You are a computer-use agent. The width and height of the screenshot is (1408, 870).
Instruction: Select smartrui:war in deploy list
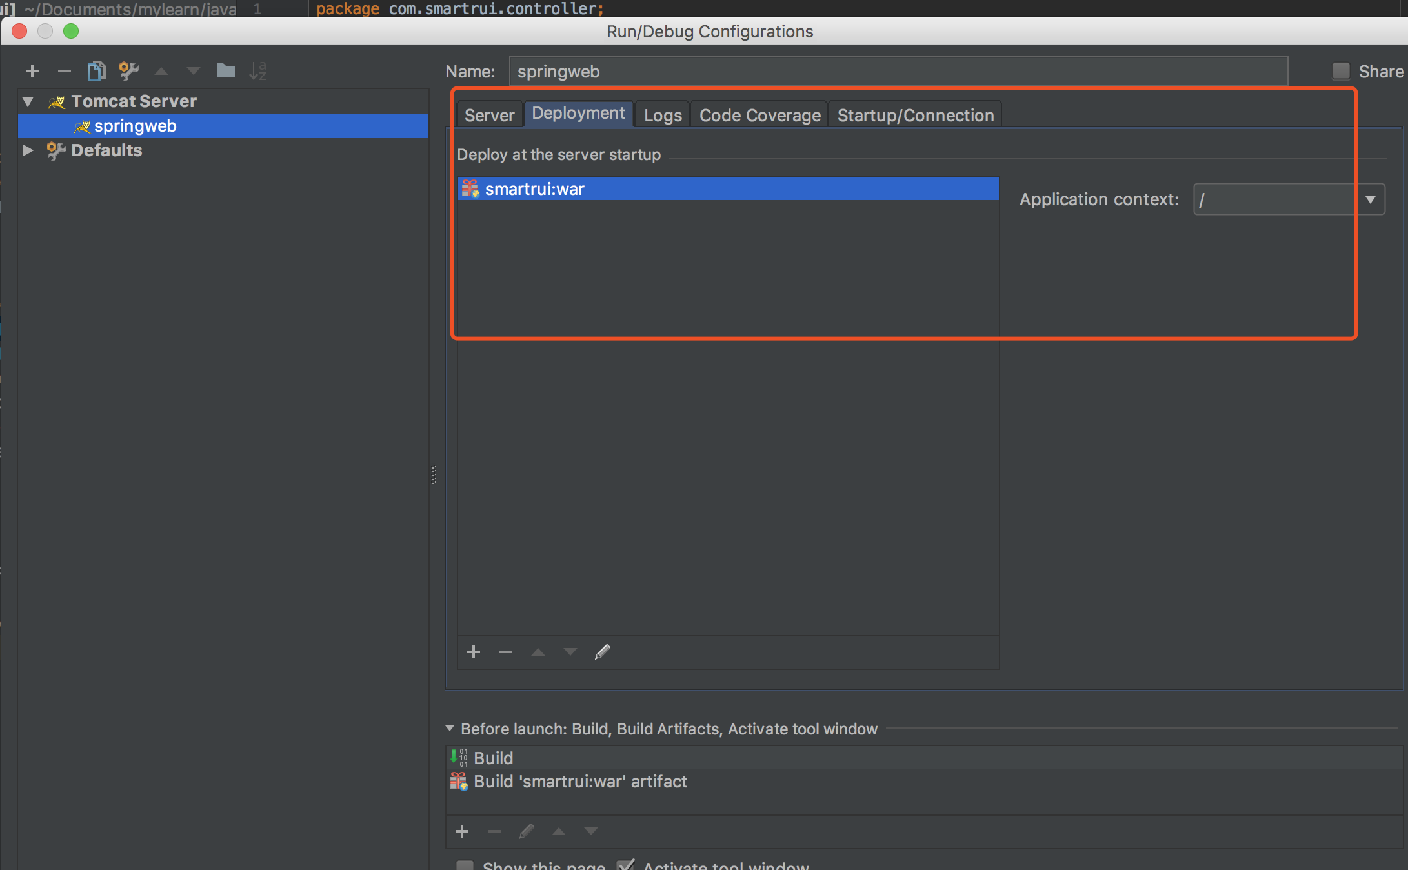coord(728,188)
